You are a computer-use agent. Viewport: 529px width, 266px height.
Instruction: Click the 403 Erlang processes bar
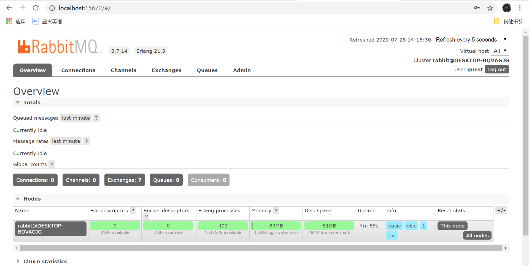coord(223,226)
